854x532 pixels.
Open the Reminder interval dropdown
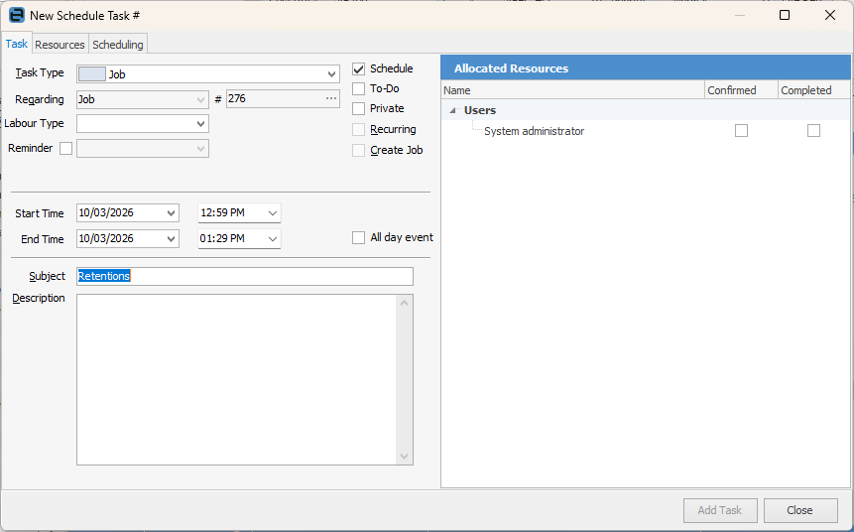coord(200,148)
